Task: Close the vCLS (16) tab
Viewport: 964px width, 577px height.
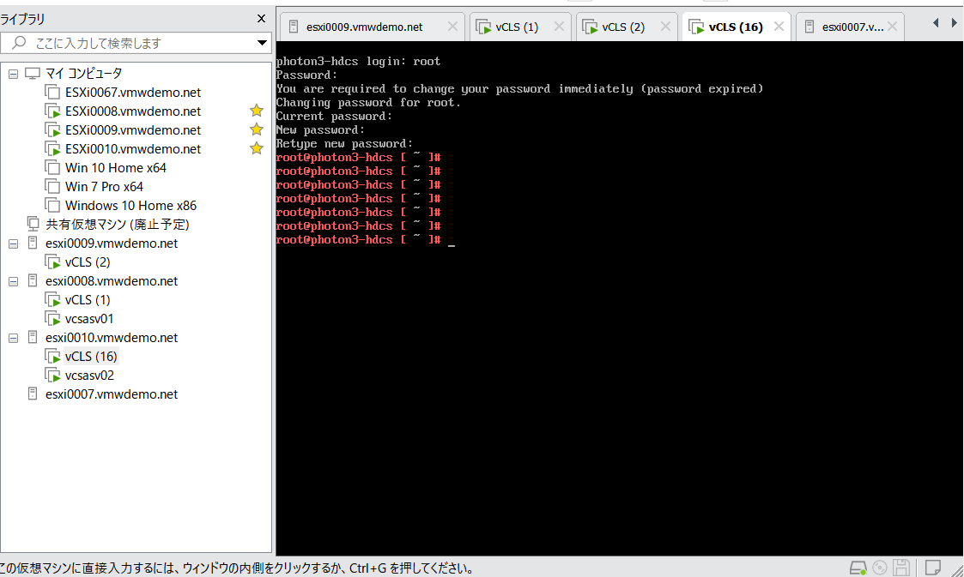Action: click(779, 27)
